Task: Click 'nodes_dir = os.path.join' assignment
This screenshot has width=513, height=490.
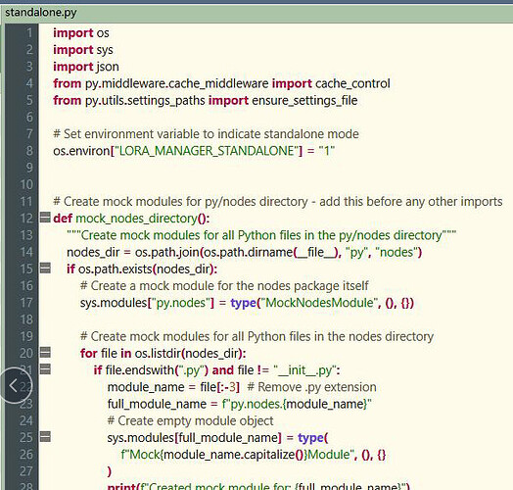Action: [x=133, y=252]
